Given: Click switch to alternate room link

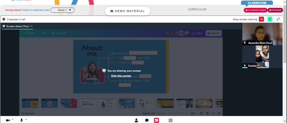Looking at the screenshot, I should (x=36, y=10).
